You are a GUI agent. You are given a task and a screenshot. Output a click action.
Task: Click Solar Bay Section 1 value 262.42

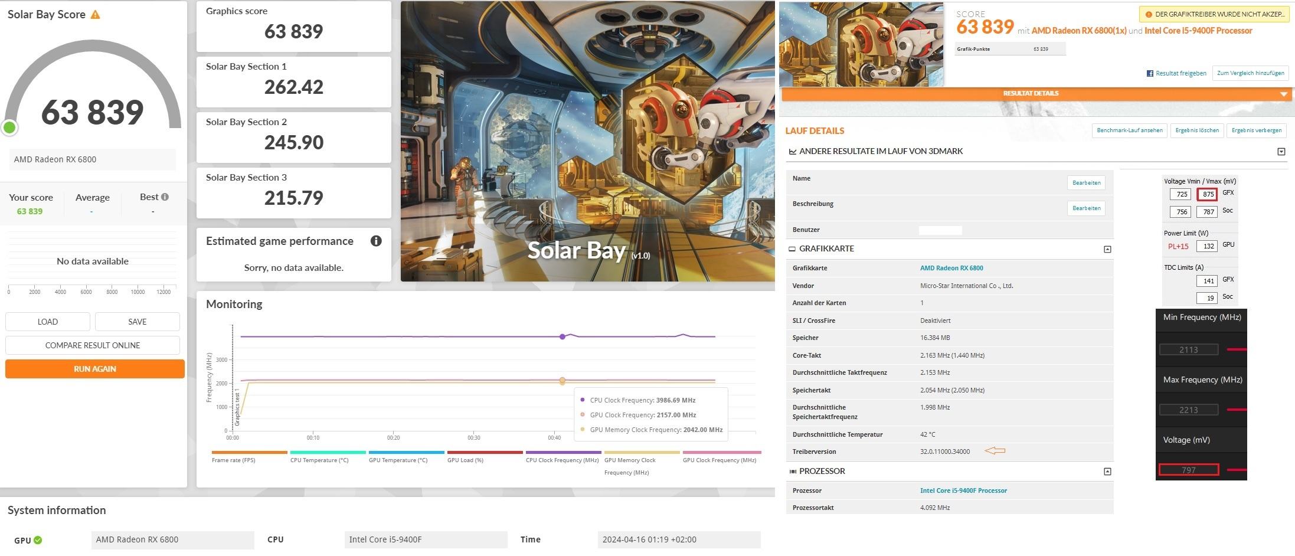click(294, 87)
